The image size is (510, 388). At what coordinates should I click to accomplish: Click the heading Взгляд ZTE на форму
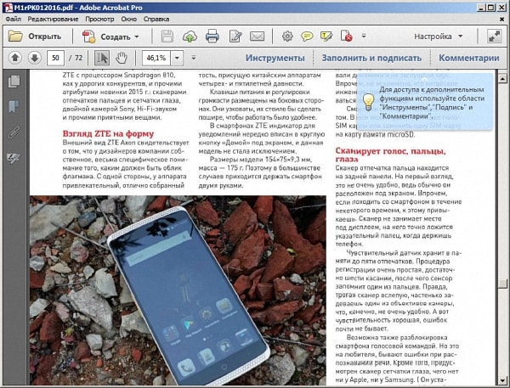108,133
